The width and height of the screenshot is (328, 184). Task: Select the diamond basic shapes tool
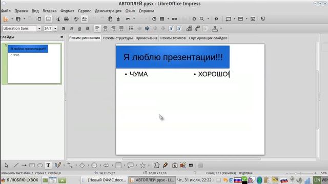(82, 165)
